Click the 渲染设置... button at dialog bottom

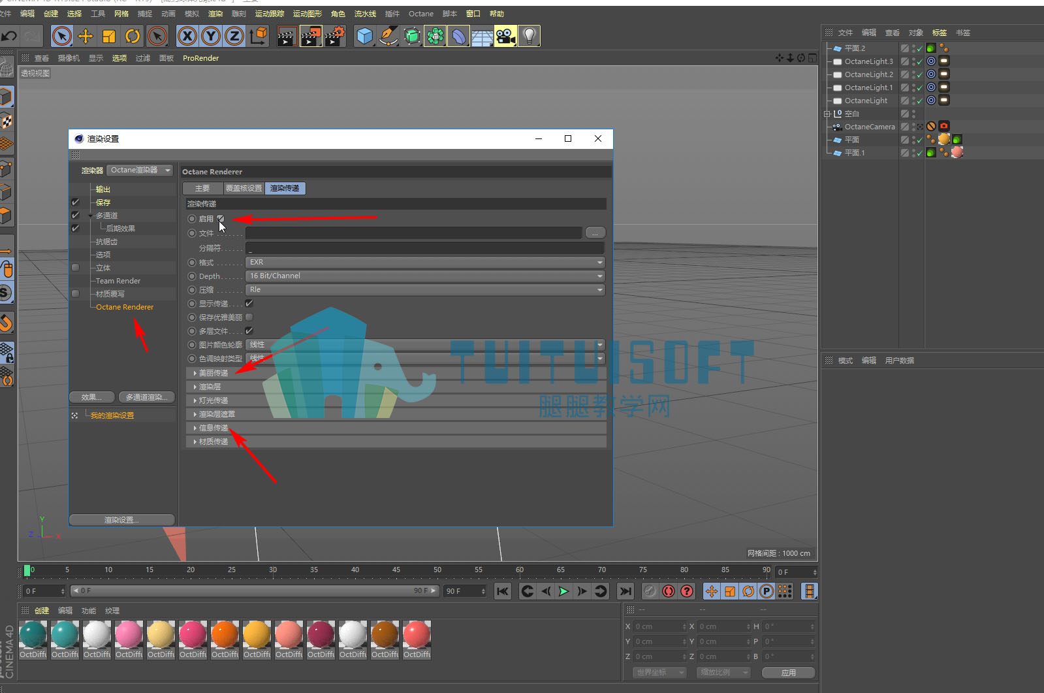click(121, 520)
